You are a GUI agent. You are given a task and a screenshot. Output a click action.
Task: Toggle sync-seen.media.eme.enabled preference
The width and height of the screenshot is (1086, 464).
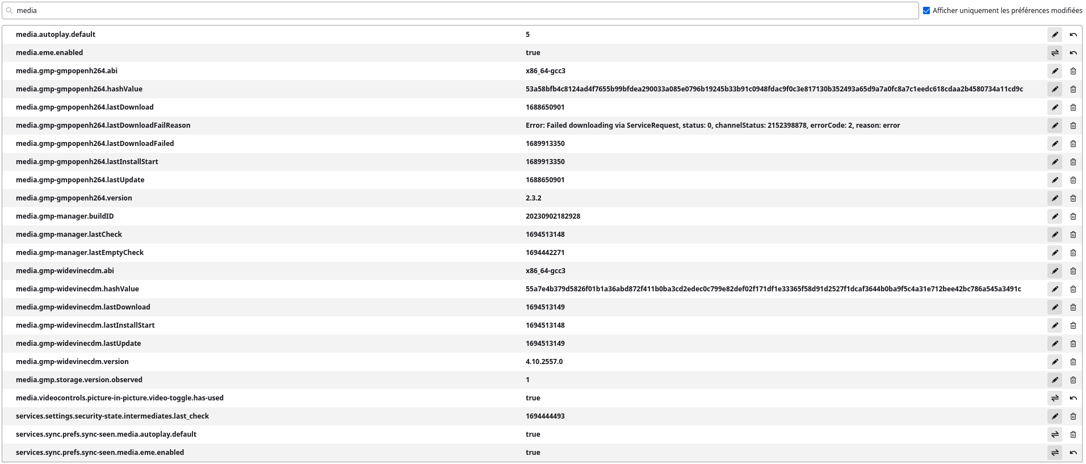[1055, 453]
